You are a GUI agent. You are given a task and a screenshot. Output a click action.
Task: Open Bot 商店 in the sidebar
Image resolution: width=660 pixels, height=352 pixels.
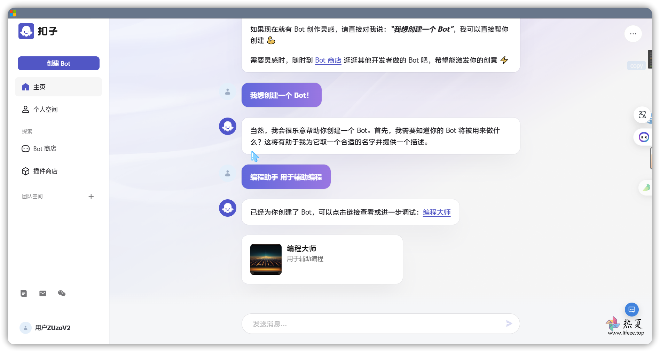[x=45, y=149]
